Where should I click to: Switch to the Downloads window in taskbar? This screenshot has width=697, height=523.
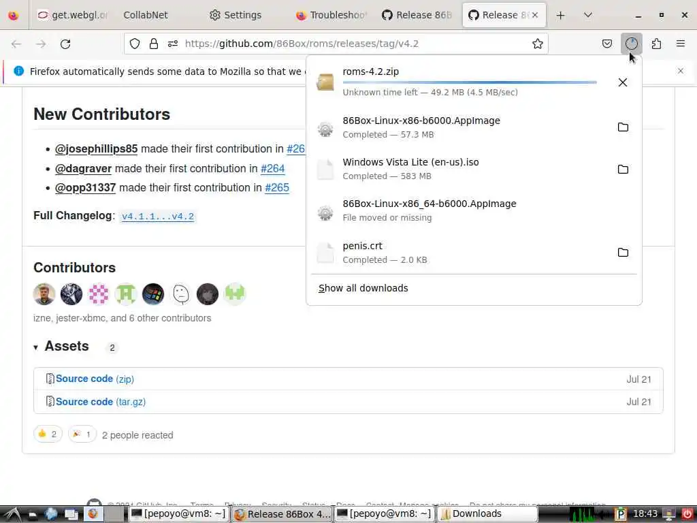coord(487,514)
